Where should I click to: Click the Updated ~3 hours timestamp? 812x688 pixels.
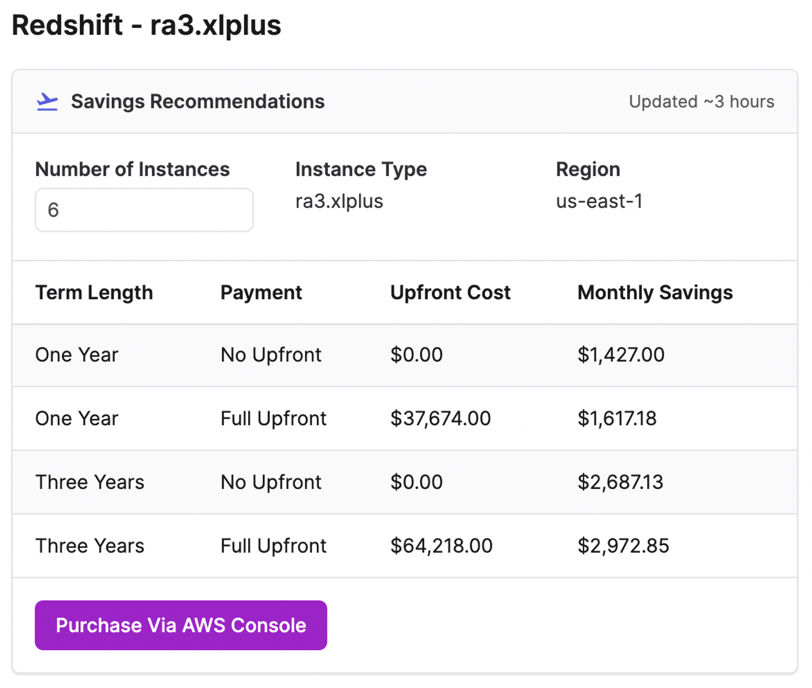coord(701,101)
